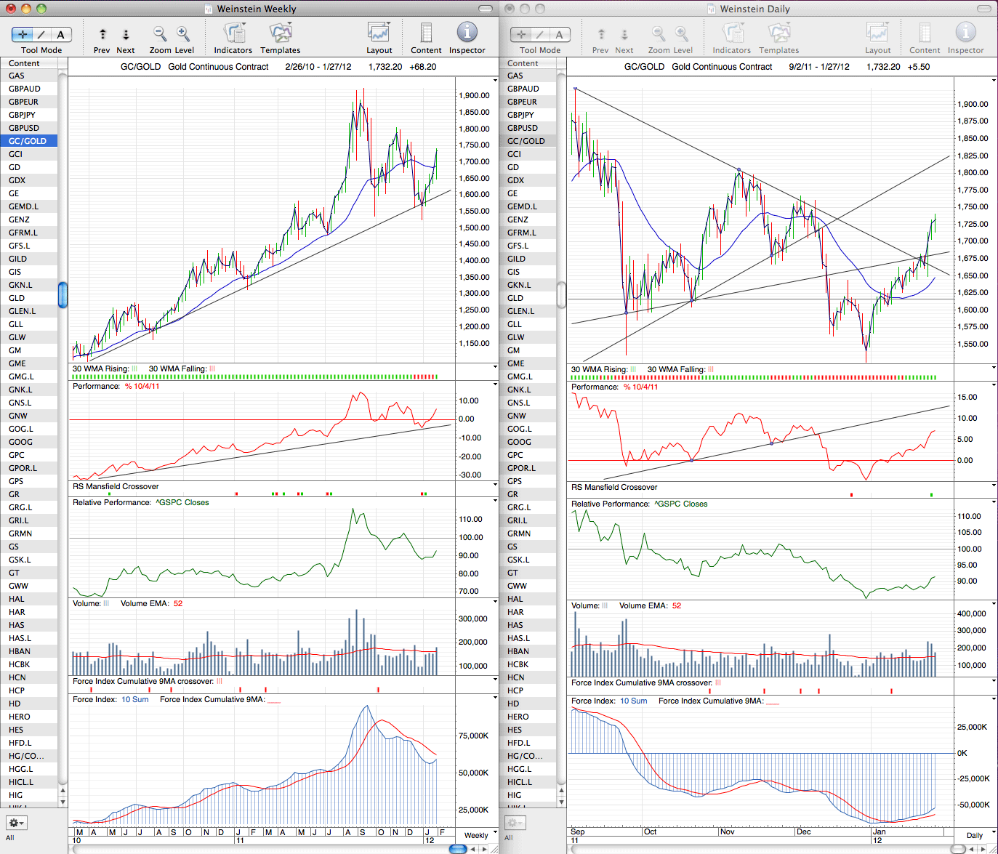Click Content header in Weekly sidebar
This screenshot has width=998, height=854.
[29, 63]
